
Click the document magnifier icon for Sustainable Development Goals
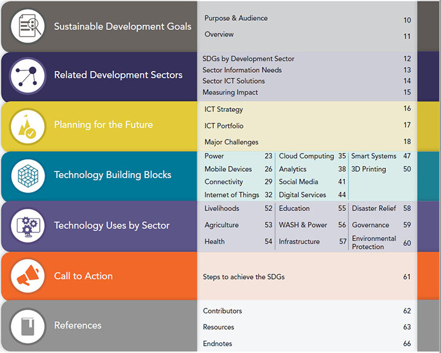click(x=28, y=26)
